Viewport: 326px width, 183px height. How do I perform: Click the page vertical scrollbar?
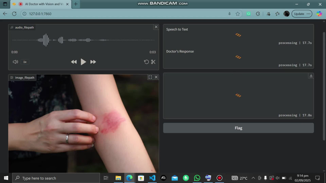[x=324, y=87]
